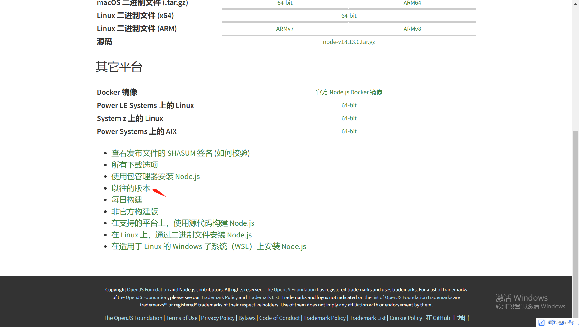This screenshot has width=579, height=327.
Task: Click 'Power Systems 上的 AIX' label
Action: pyautogui.click(x=137, y=131)
